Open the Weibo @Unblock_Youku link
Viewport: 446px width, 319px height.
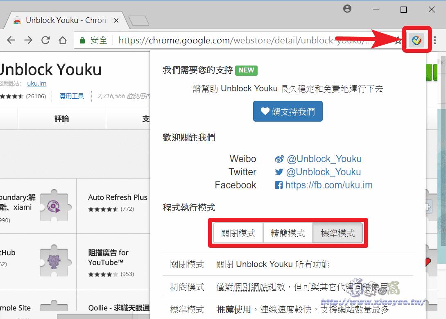point(324,159)
